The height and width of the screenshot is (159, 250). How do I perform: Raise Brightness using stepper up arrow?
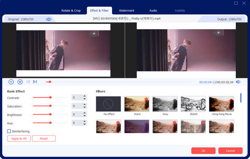coord(85,113)
